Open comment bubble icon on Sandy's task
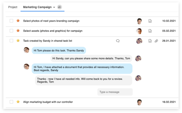Viewport: 182px width, 113px height. [118, 41]
